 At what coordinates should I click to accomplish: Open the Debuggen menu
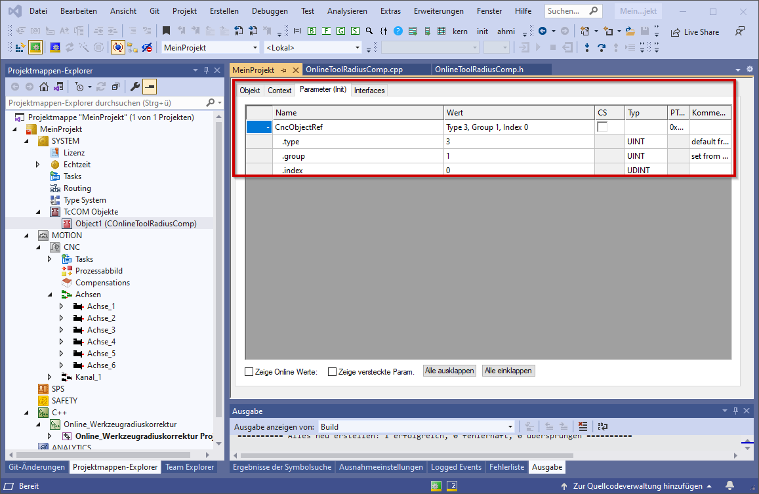pyautogui.click(x=270, y=10)
